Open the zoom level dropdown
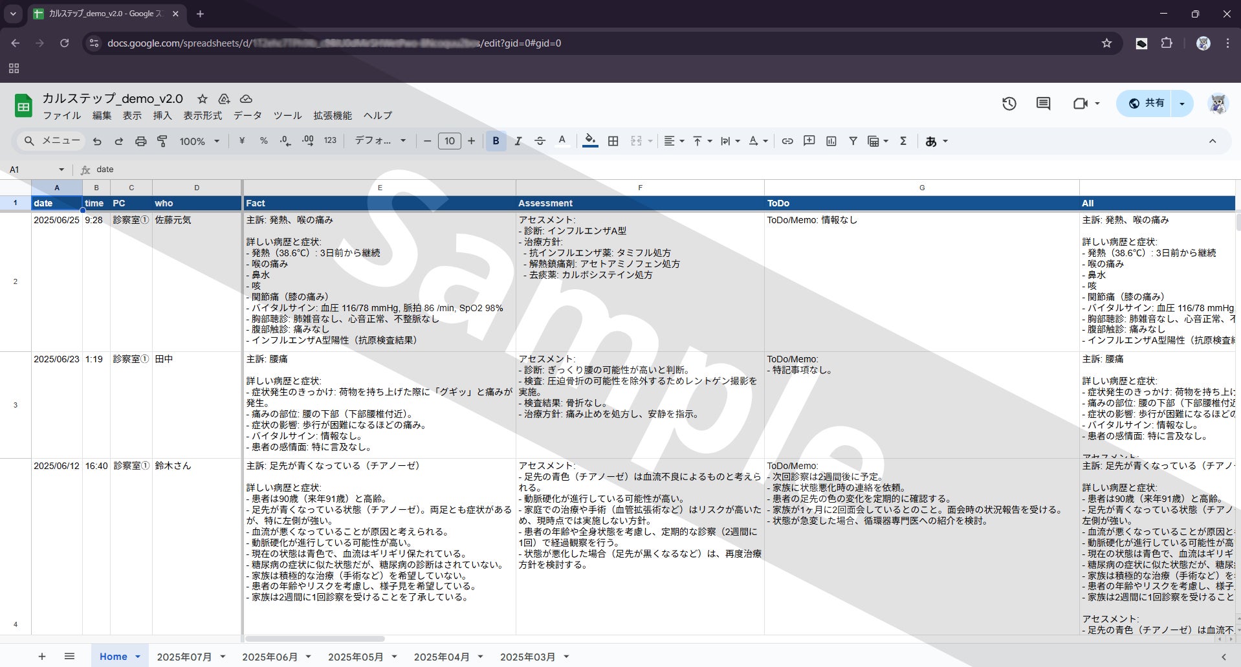This screenshot has height=667, width=1241. (x=199, y=141)
